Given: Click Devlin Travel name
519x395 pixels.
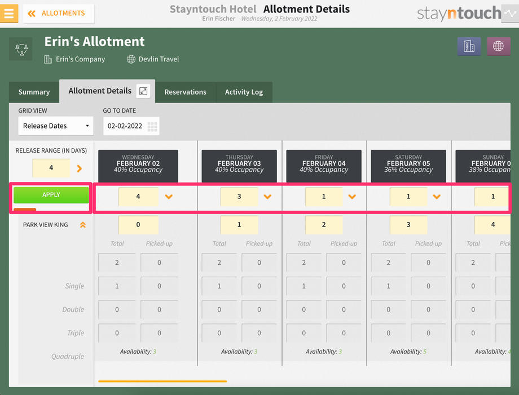Looking at the screenshot, I should coord(159,59).
